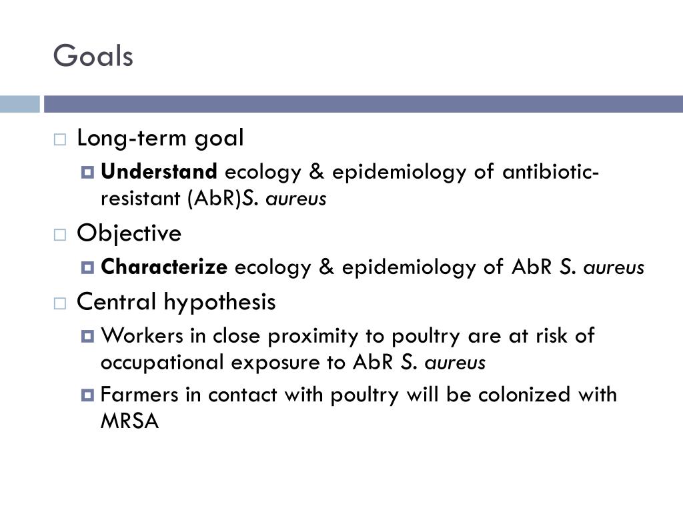Click the light blue accent block
This screenshot has height=512, width=683.
pos(19,104)
